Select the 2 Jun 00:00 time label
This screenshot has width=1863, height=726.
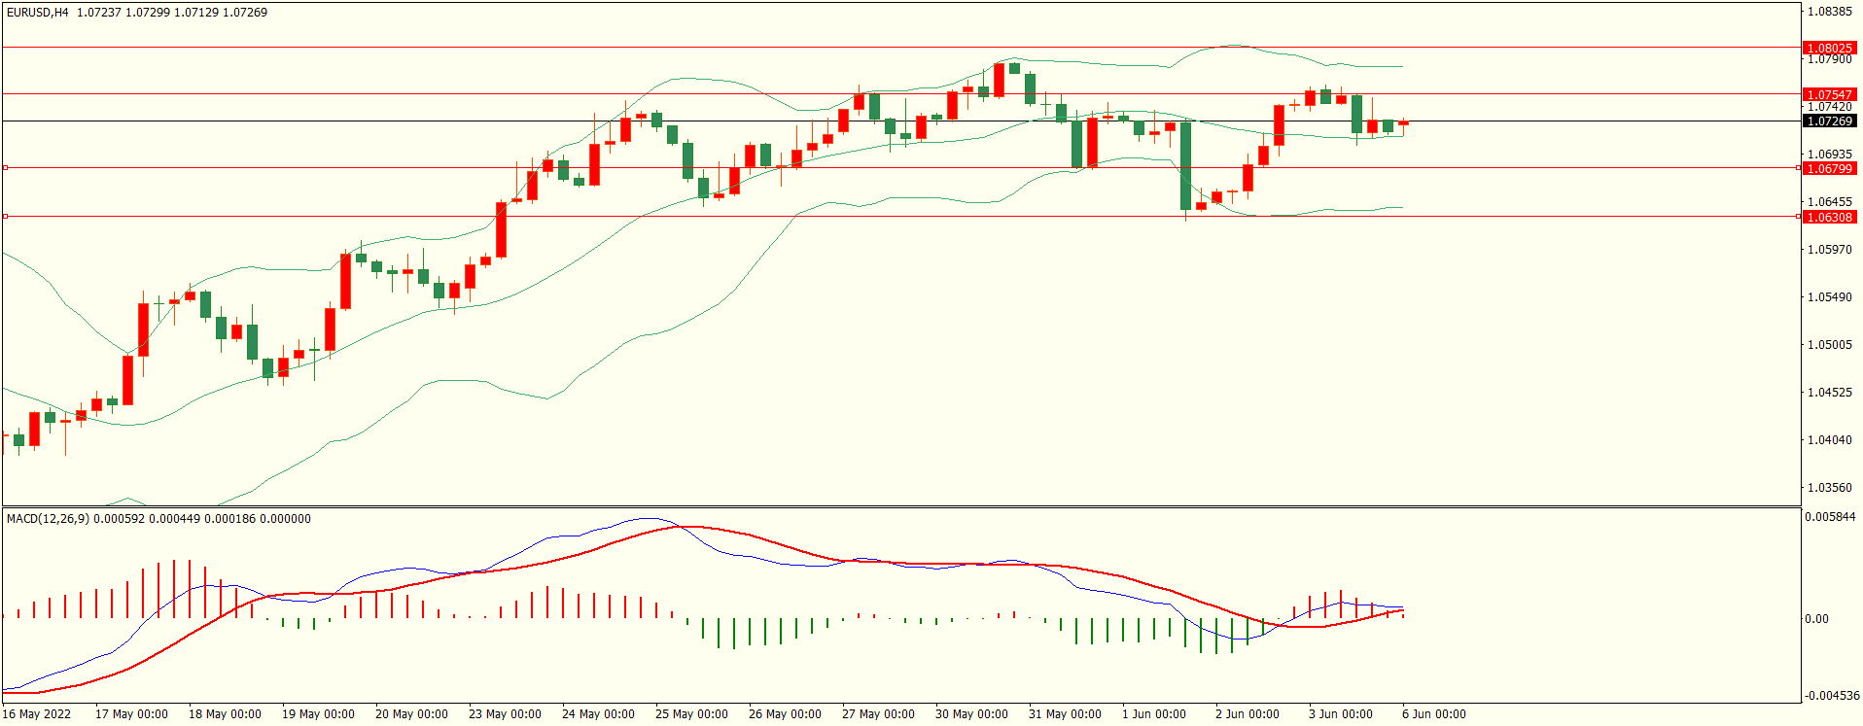[1248, 714]
